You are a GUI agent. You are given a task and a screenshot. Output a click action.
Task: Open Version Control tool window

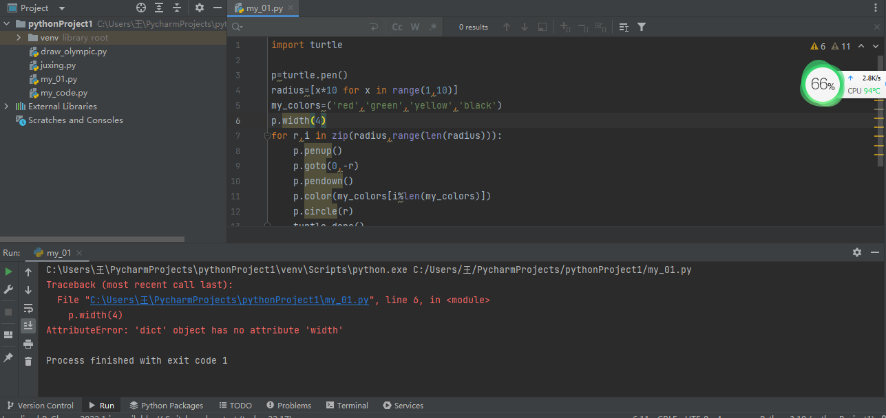coord(40,406)
